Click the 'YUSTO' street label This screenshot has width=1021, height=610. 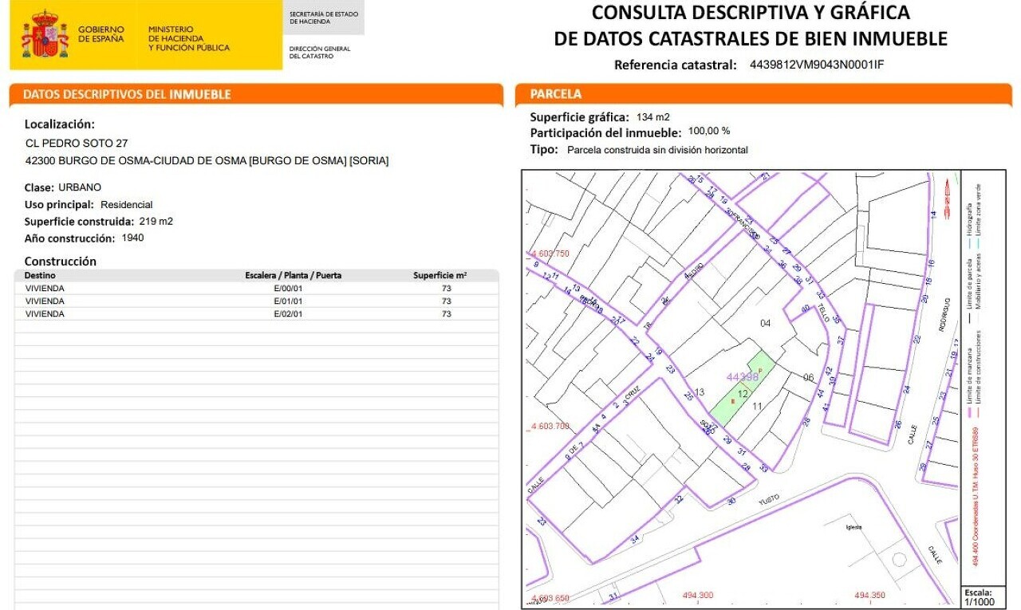click(768, 499)
